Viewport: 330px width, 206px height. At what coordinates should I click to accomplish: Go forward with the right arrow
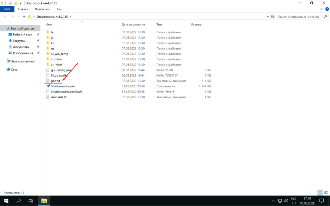click(12, 17)
